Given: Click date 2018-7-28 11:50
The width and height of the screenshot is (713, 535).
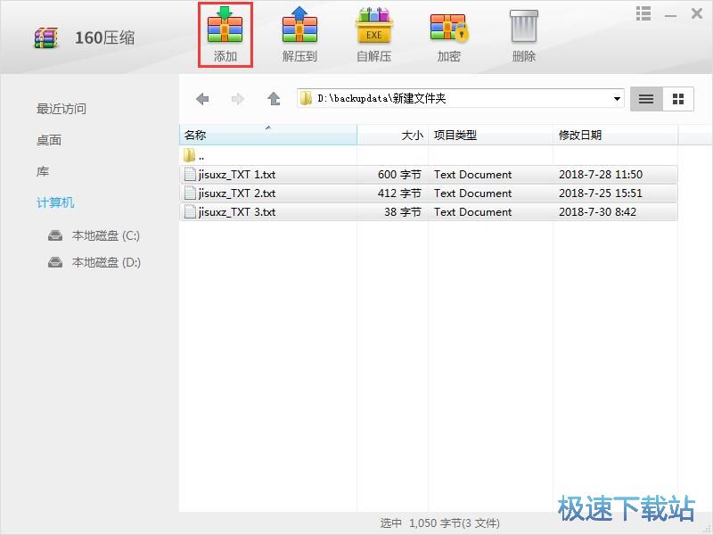Looking at the screenshot, I should click(601, 175).
